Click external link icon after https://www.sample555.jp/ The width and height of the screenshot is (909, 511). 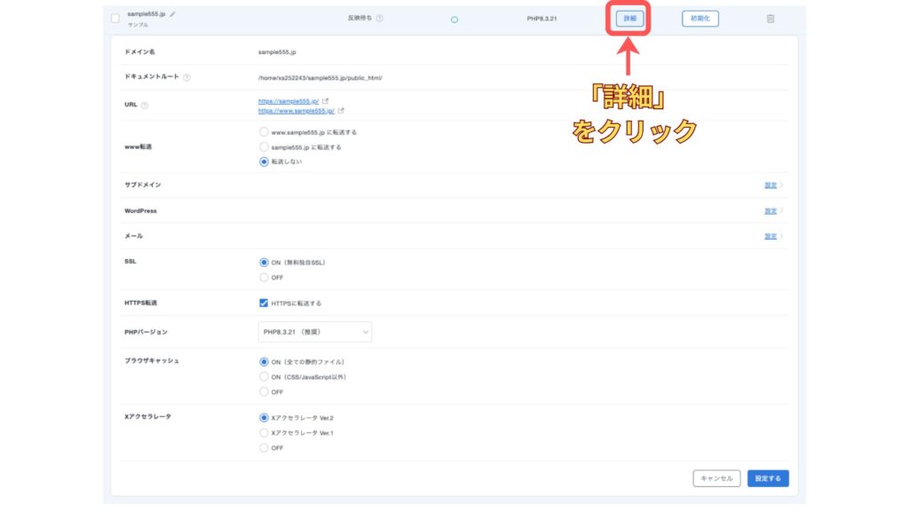coord(341,111)
